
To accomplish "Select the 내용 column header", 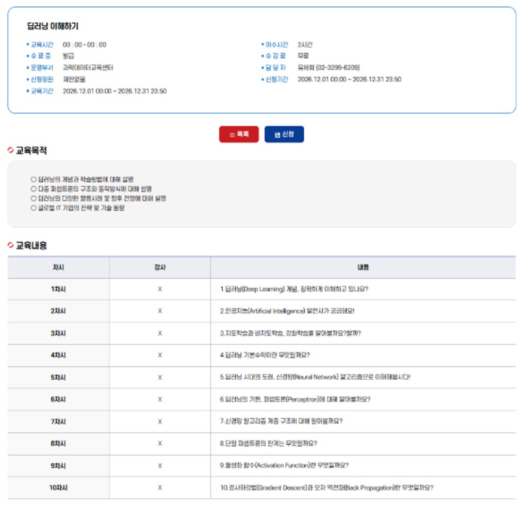I will pos(363,267).
